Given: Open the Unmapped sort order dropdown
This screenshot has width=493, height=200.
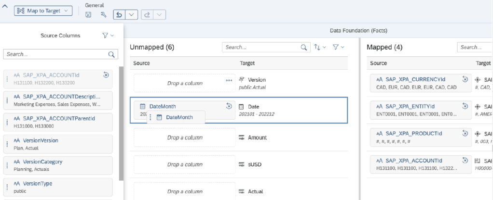Looking at the screenshot, I should click(x=320, y=48).
